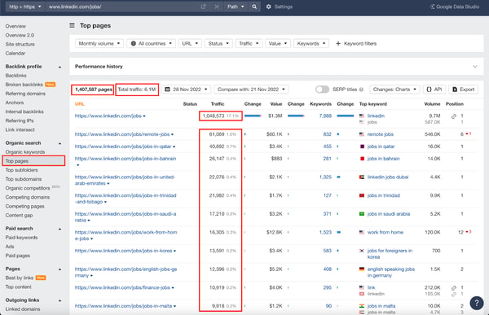
Task: Sort by the Traffic column header
Action: [x=218, y=104]
